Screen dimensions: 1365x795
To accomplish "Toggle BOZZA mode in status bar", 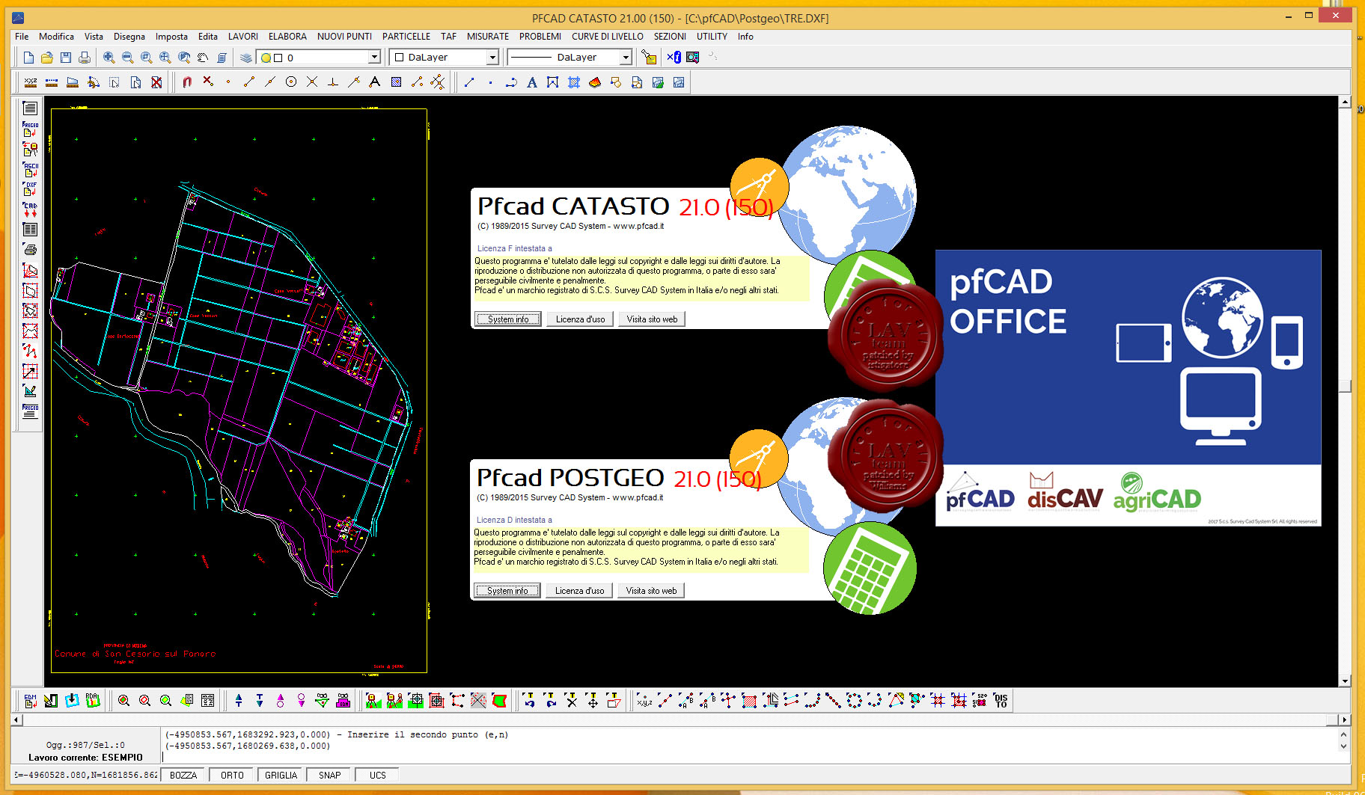I will [x=183, y=775].
